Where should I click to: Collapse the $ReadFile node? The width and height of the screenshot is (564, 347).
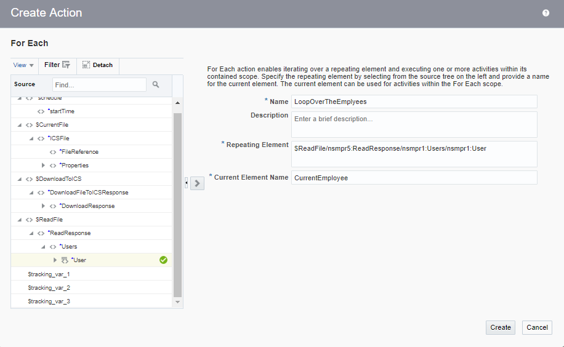[20, 220]
